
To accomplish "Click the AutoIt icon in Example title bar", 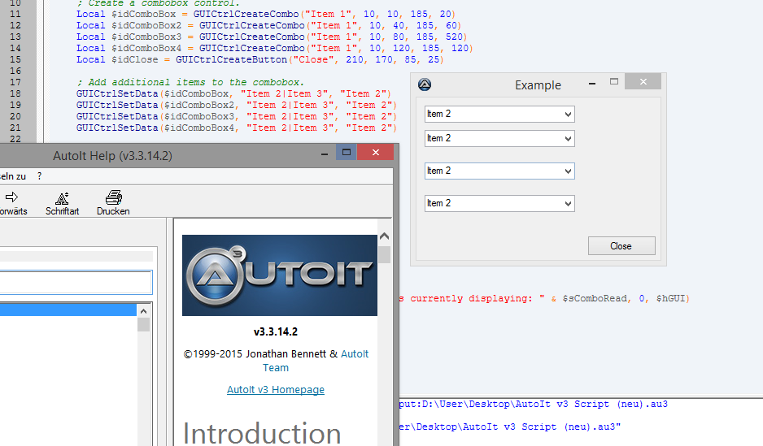I will coord(424,84).
